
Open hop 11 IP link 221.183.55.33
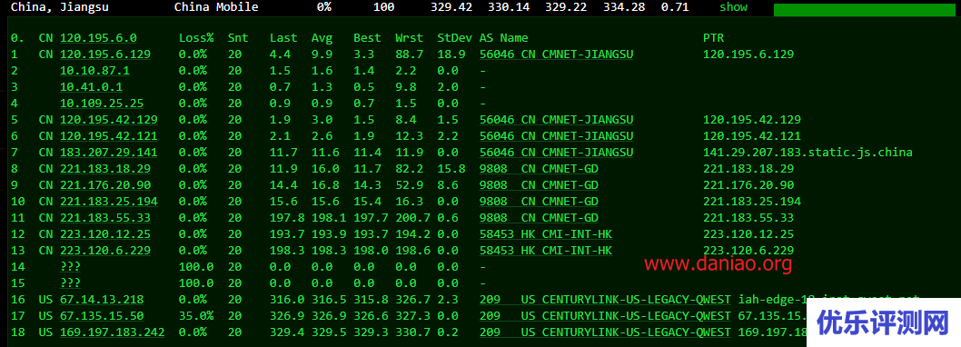tap(105, 218)
